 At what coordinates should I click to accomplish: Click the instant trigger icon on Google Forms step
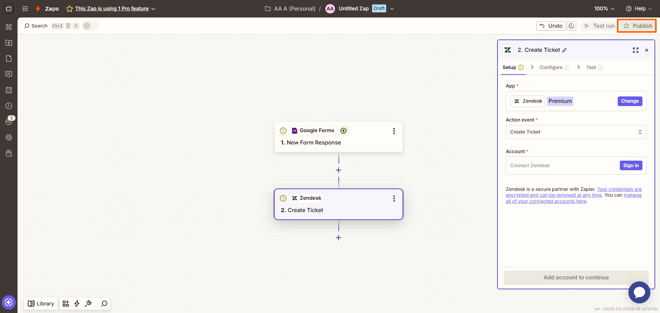pyautogui.click(x=344, y=130)
